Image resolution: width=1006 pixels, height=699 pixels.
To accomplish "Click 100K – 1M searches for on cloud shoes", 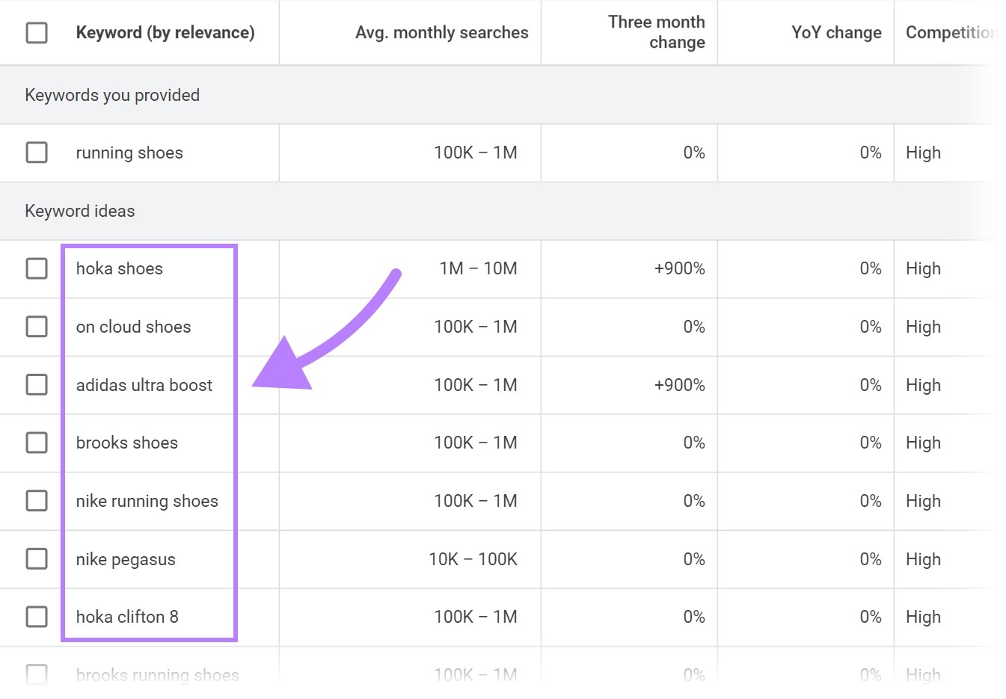I will 476,327.
